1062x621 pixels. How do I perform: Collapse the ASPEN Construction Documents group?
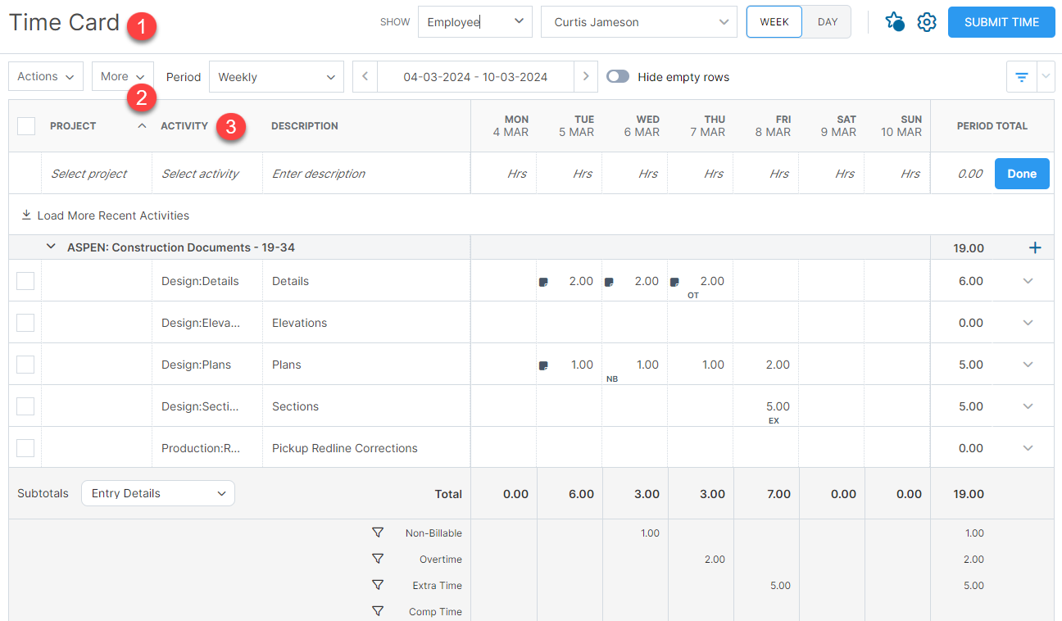point(51,247)
